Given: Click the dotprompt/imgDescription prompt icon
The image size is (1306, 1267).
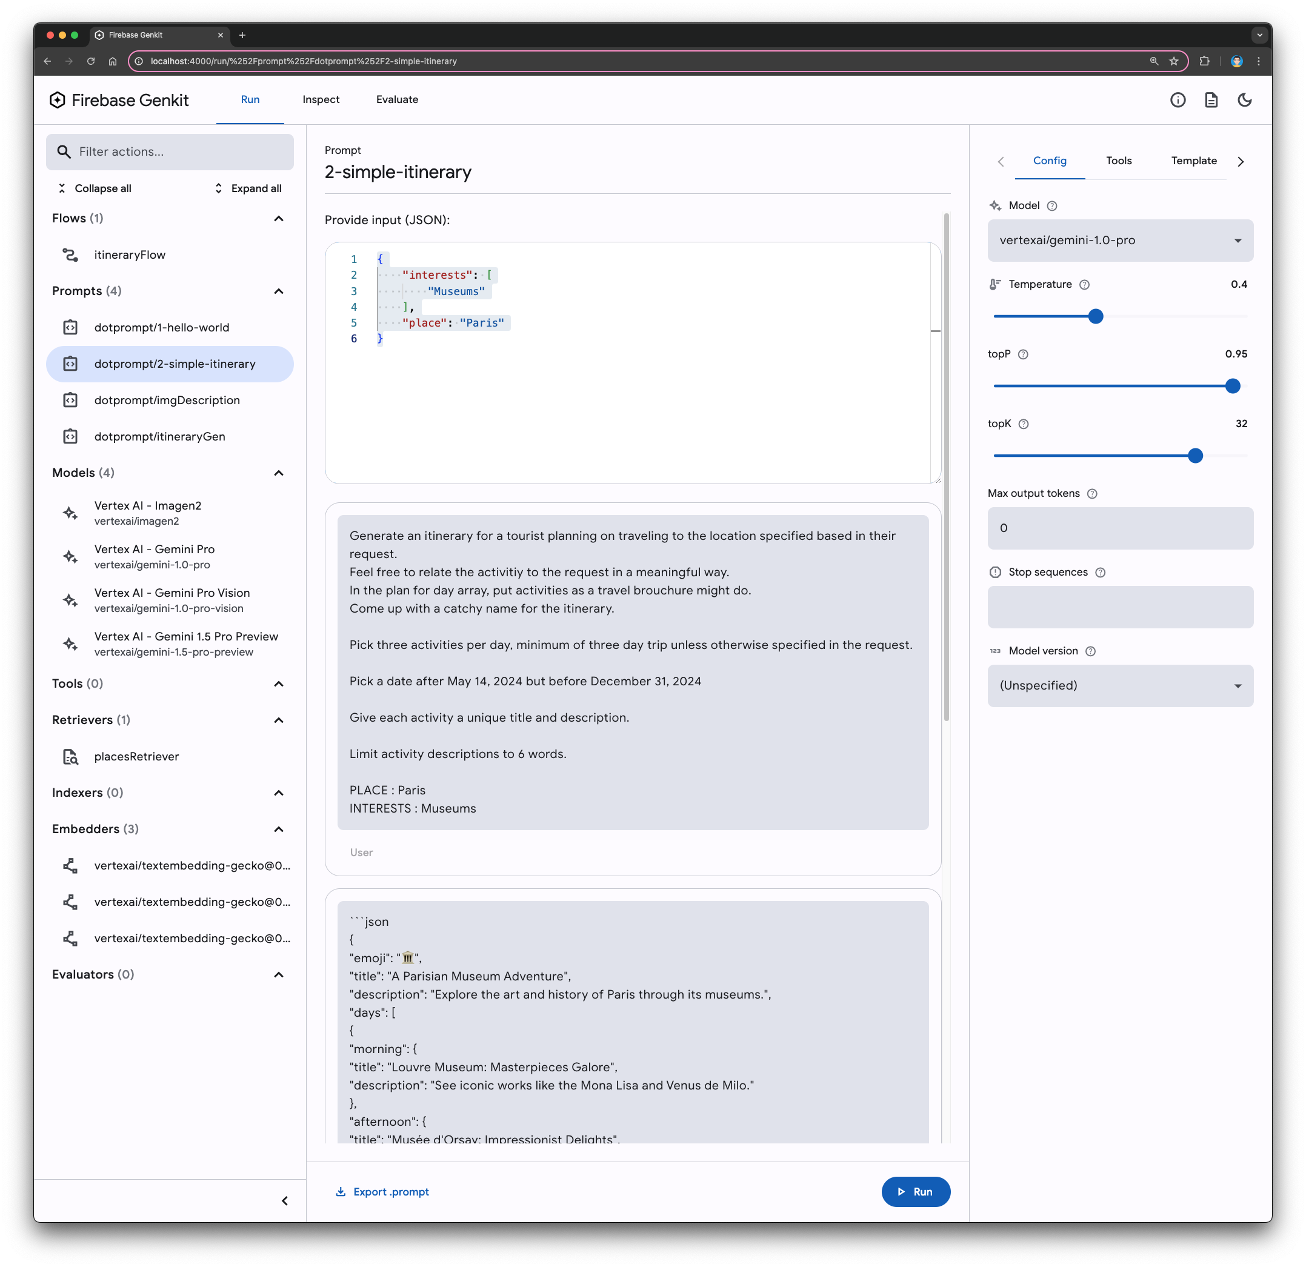Looking at the screenshot, I should click(x=72, y=400).
